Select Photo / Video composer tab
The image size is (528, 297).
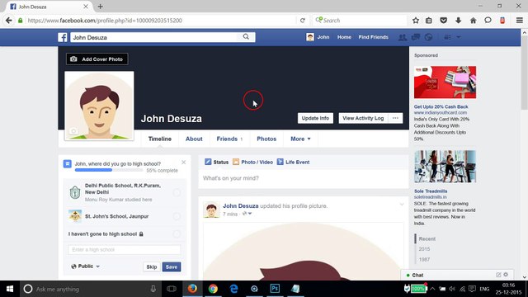pos(252,162)
